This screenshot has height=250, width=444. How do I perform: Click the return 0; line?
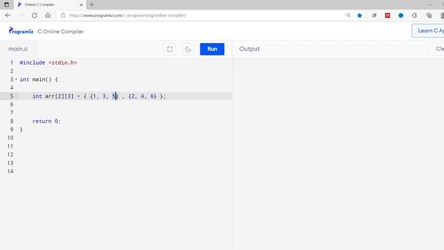coord(46,121)
